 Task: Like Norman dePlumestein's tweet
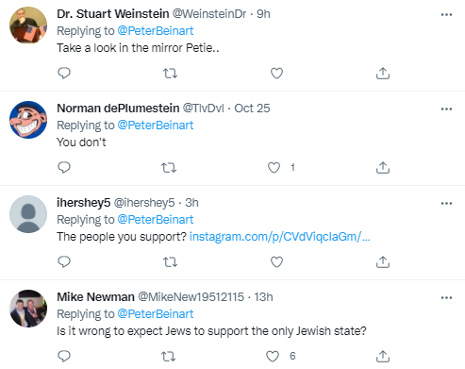(274, 168)
